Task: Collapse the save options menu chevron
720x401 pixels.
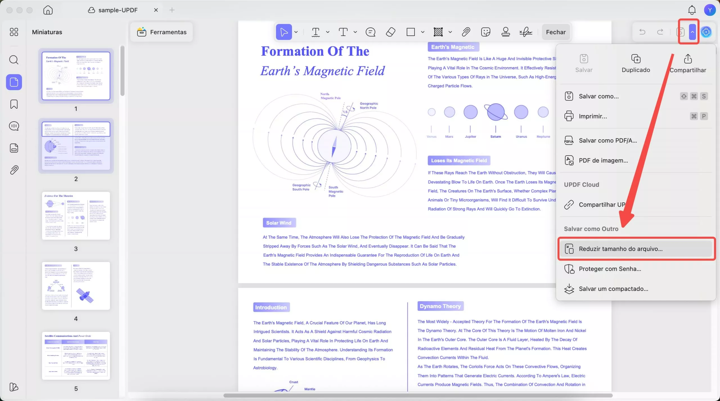Action: pos(692,32)
